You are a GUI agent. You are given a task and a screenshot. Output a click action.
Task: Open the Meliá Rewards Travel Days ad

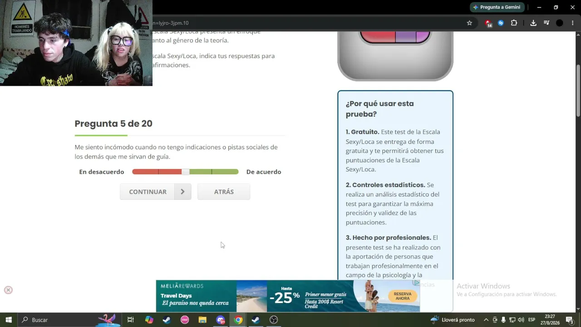(x=288, y=296)
